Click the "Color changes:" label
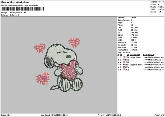Screen dimensions: 165x117 click(x=123, y=20)
